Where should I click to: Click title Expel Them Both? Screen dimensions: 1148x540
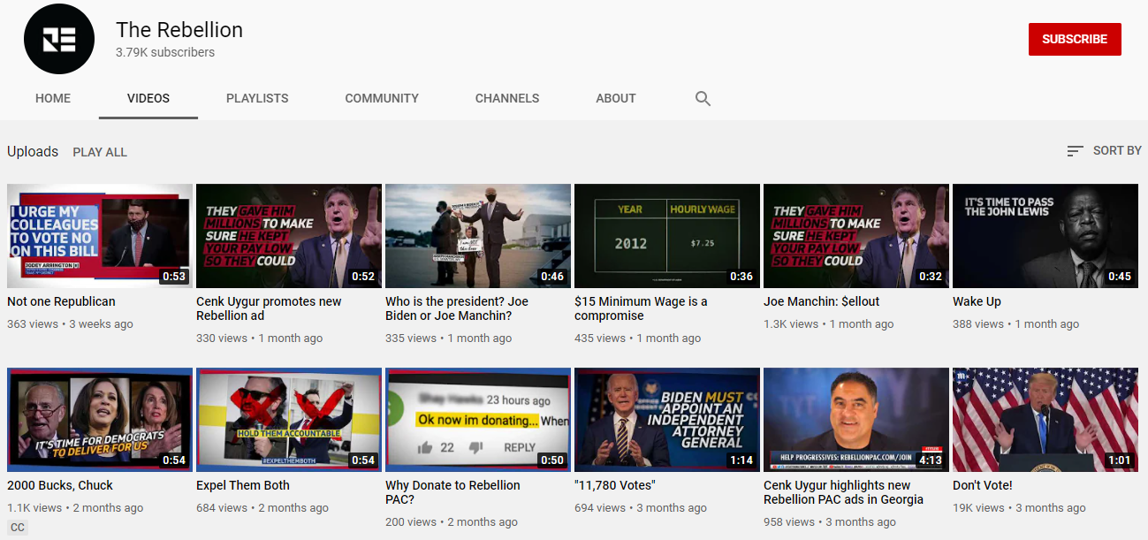click(243, 485)
